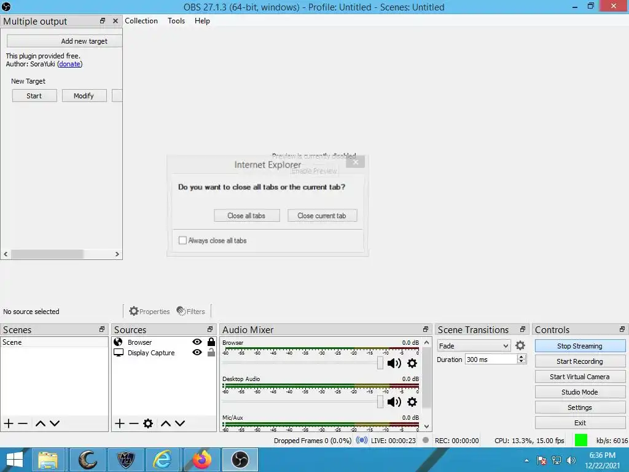629x472 pixels.
Task: Decrease transition duration with down arrow
Action: click(521, 361)
